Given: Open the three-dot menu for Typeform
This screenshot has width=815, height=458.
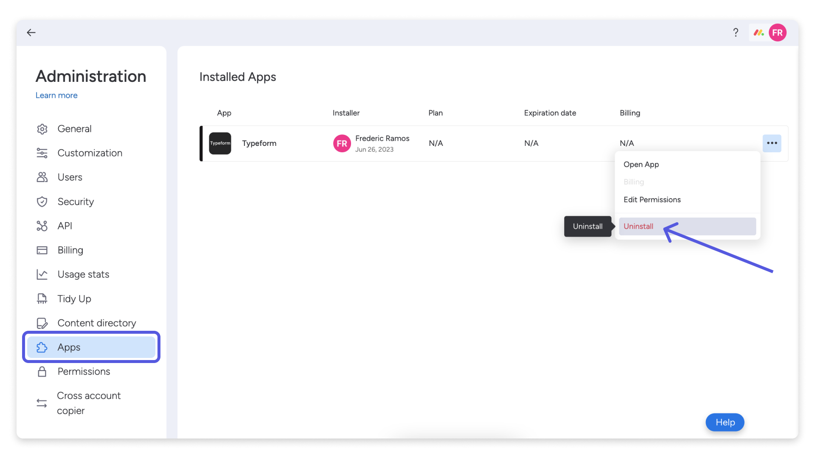Looking at the screenshot, I should tap(772, 143).
